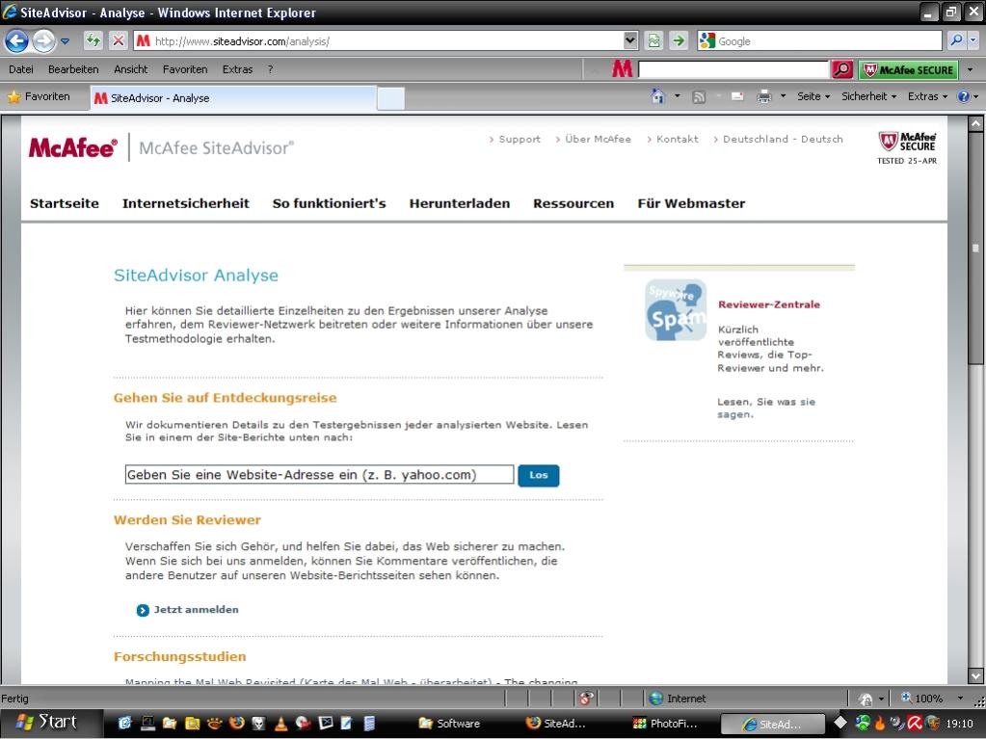This screenshot has width=986, height=739.
Task: Click the website address input field
Action: click(x=319, y=474)
